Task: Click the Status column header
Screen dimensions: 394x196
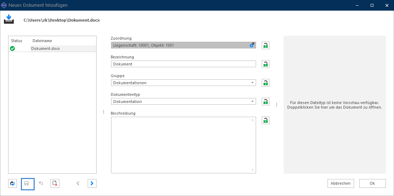Action: point(17,41)
